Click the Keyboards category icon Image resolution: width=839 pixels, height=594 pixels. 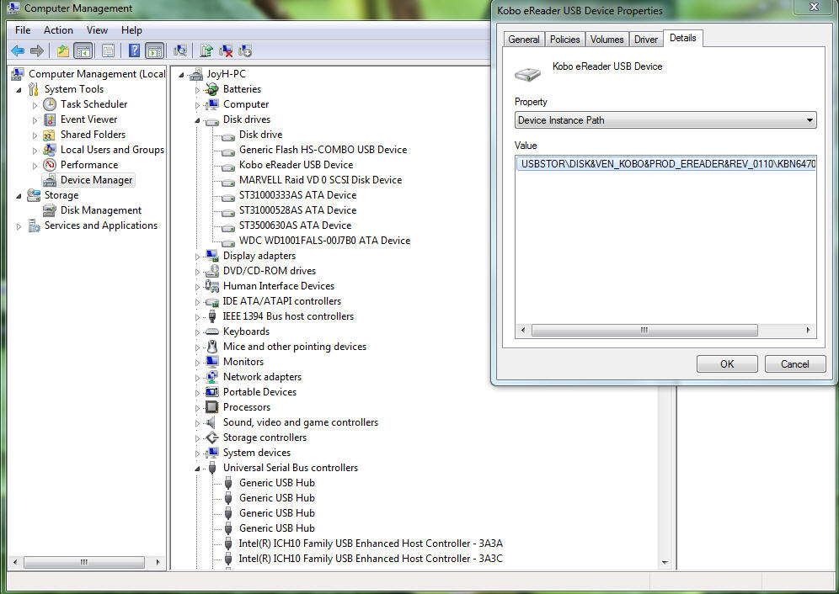point(212,331)
